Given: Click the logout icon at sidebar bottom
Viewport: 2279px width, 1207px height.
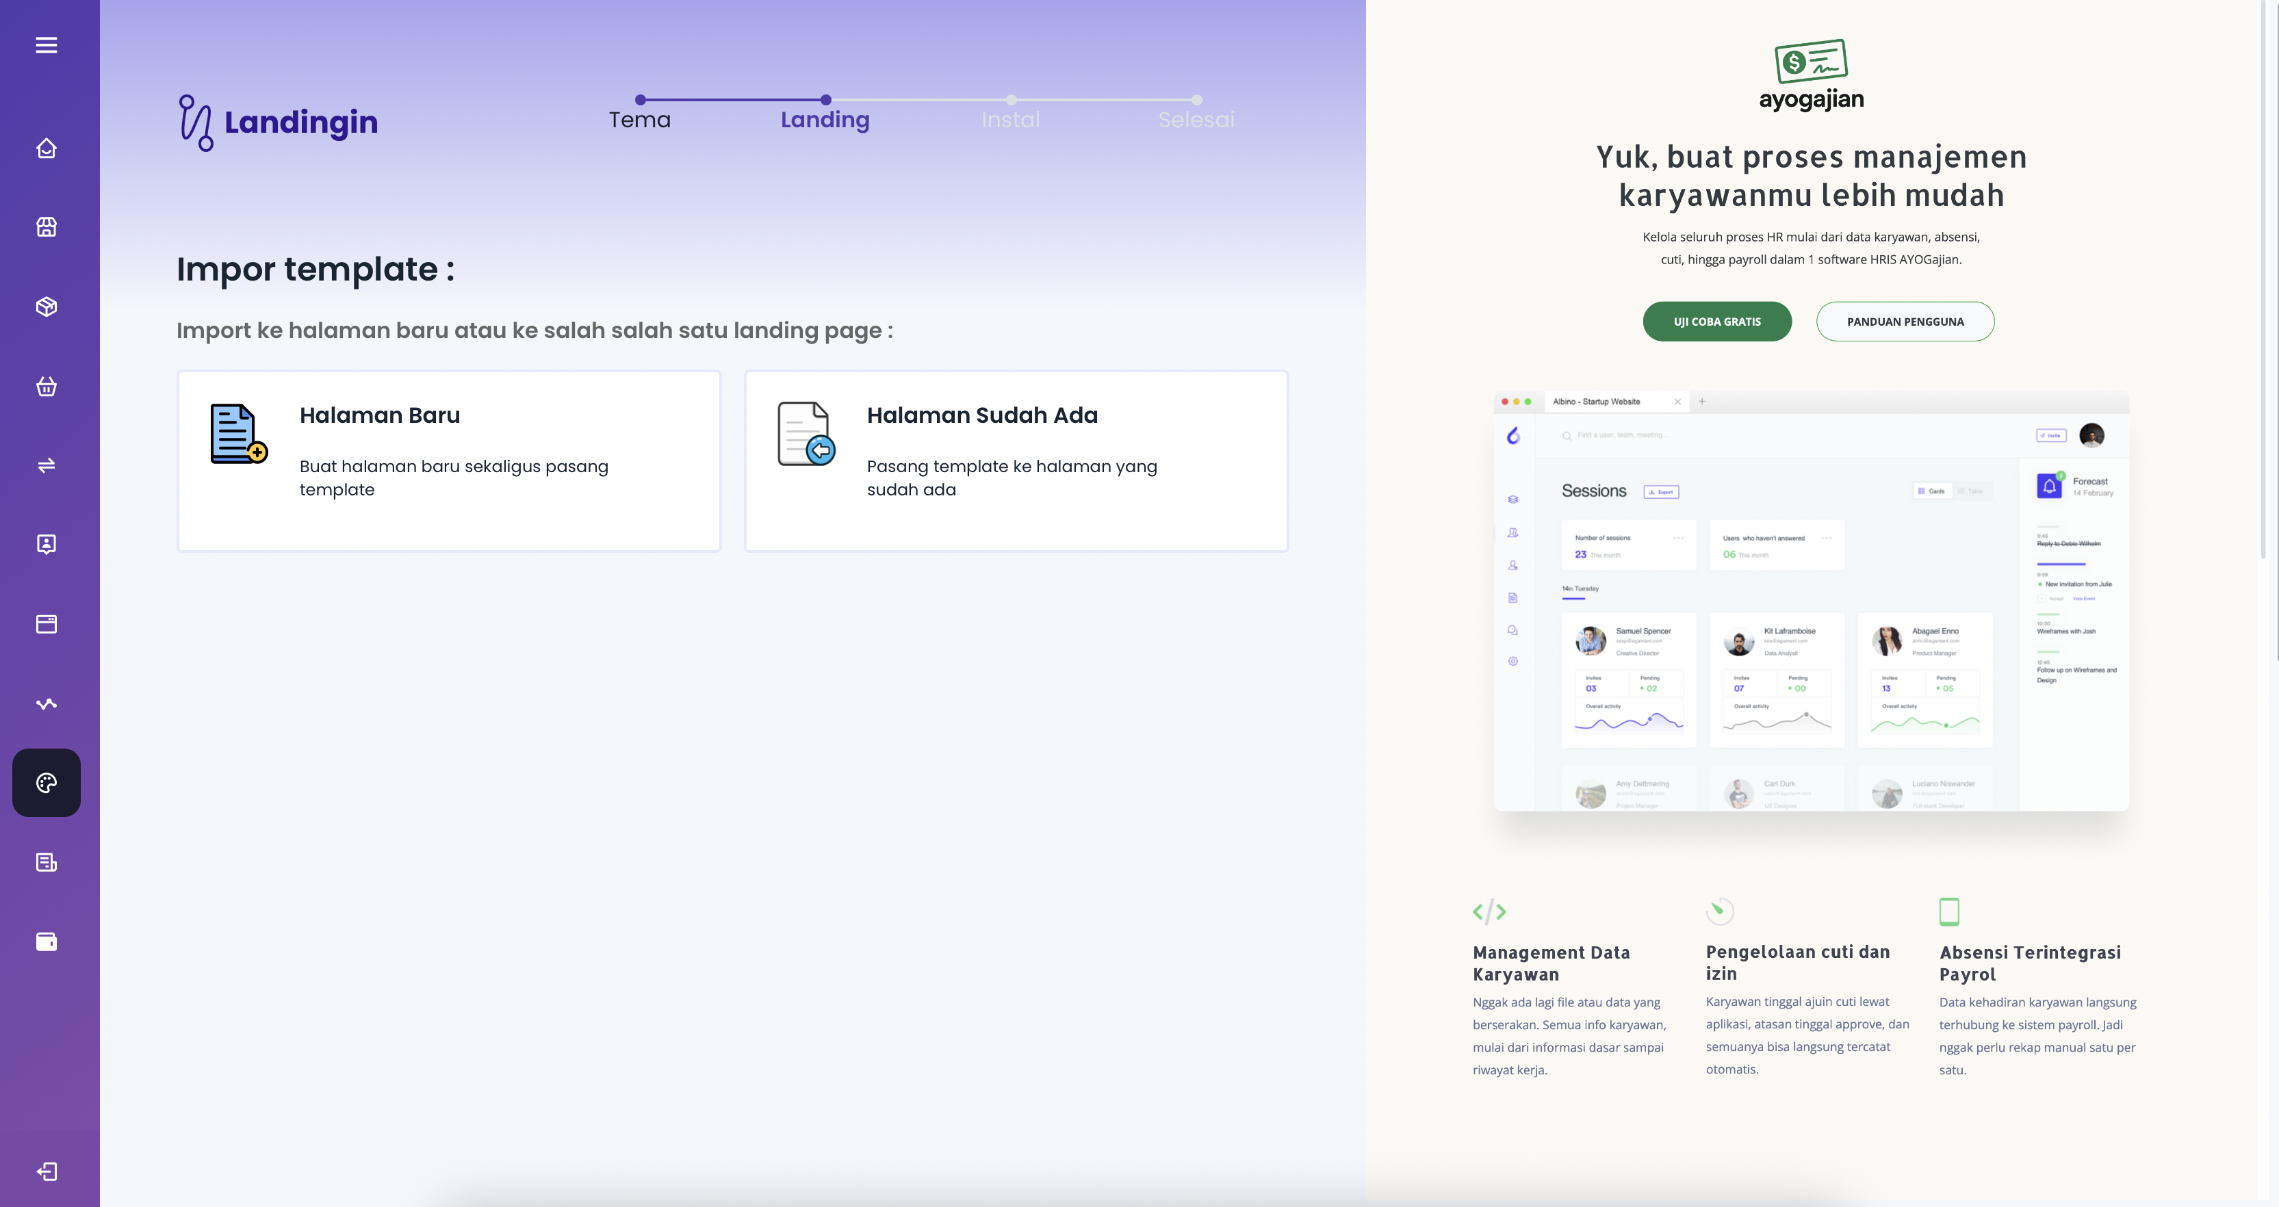Looking at the screenshot, I should coord(46,1171).
